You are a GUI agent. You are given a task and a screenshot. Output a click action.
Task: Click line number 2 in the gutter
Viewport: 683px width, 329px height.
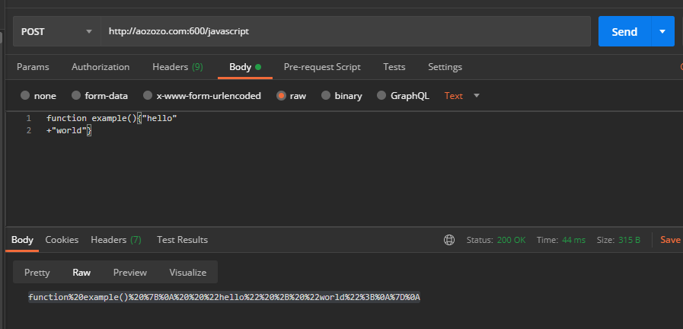[x=29, y=130]
